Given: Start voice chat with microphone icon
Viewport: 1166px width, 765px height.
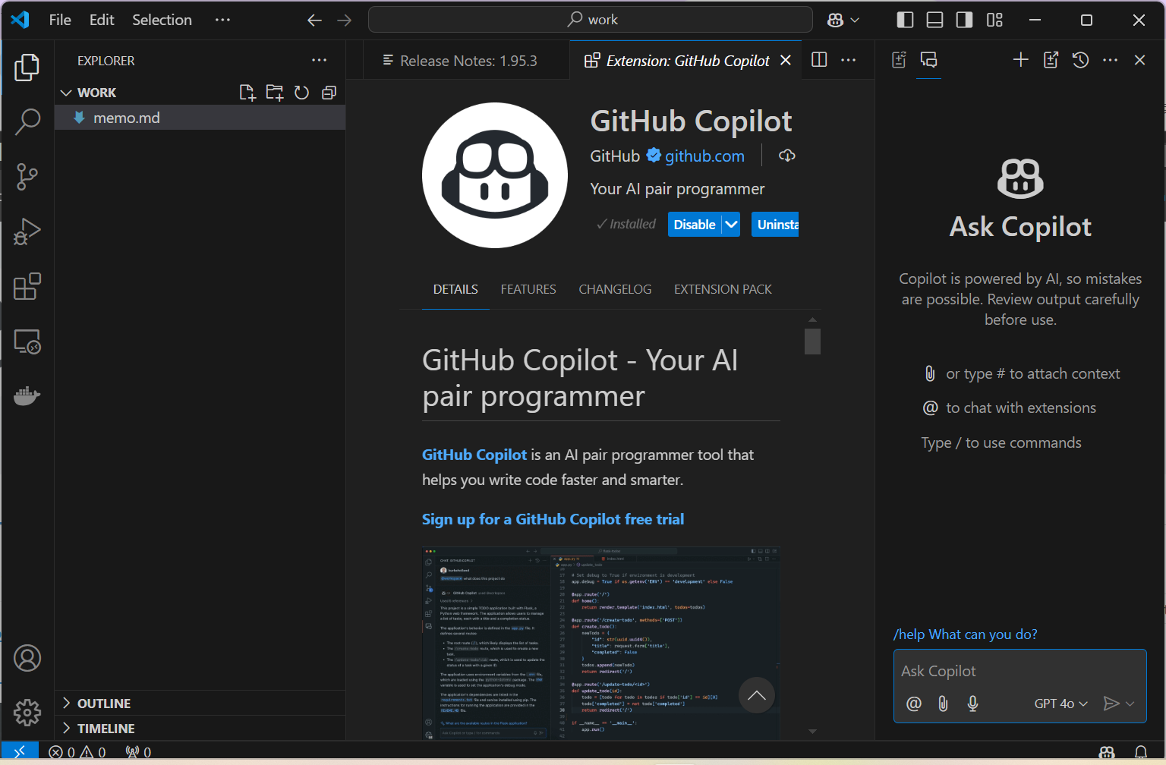Looking at the screenshot, I should pyautogui.click(x=972, y=704).
